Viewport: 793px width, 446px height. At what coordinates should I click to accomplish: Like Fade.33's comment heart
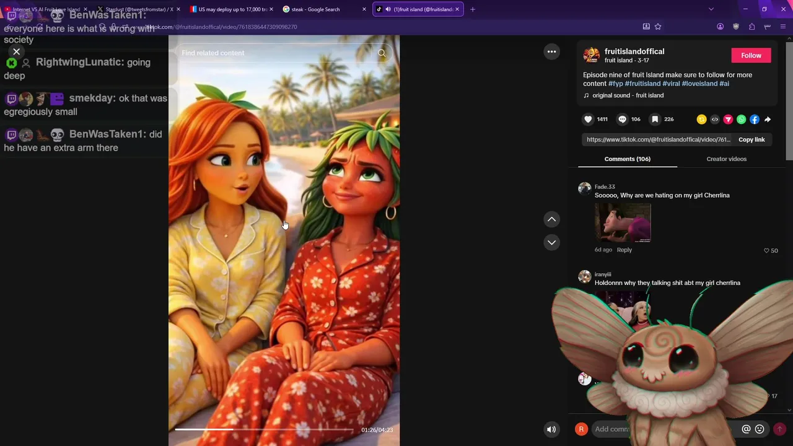point(766,250)
